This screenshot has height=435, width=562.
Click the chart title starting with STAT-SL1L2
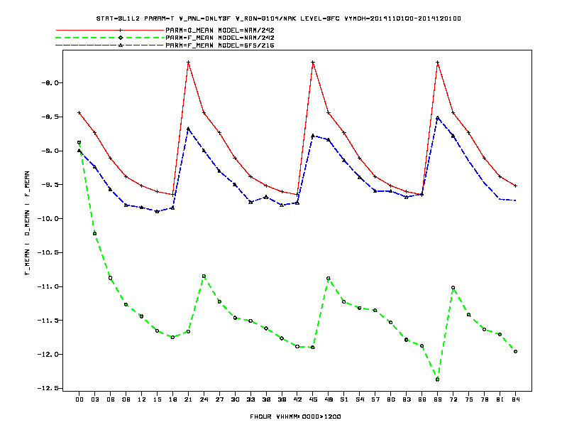click(x=278, y=18)
